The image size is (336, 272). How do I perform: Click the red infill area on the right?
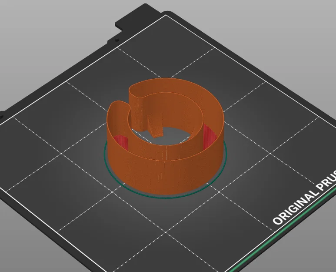[x=209, y=137]
